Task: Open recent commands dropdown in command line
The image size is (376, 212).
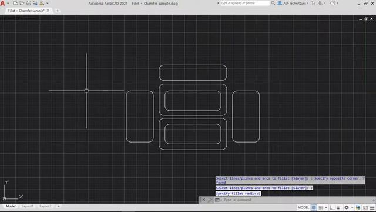Action: coord(218,200)
